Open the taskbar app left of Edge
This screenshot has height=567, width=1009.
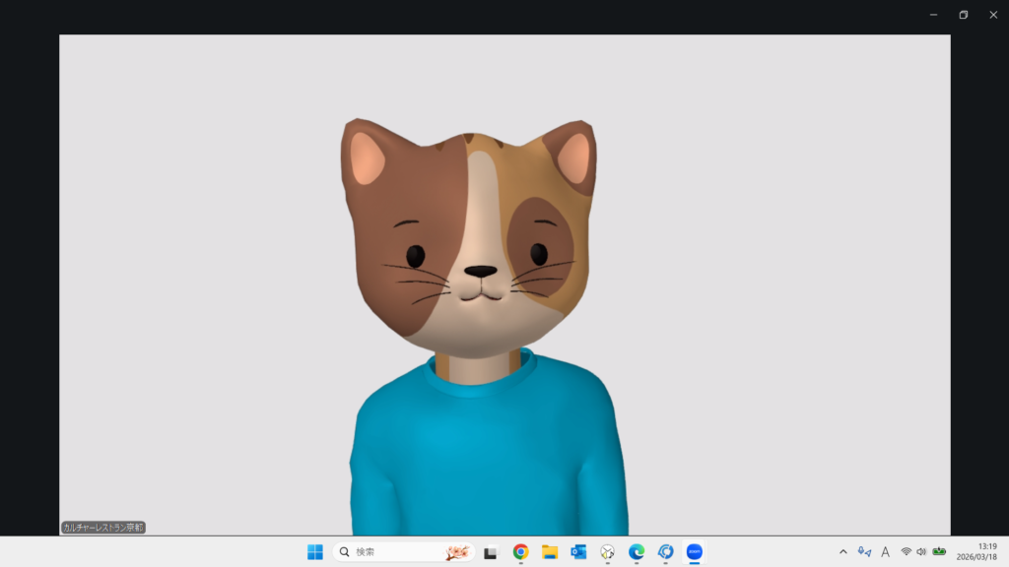(608, 552)
